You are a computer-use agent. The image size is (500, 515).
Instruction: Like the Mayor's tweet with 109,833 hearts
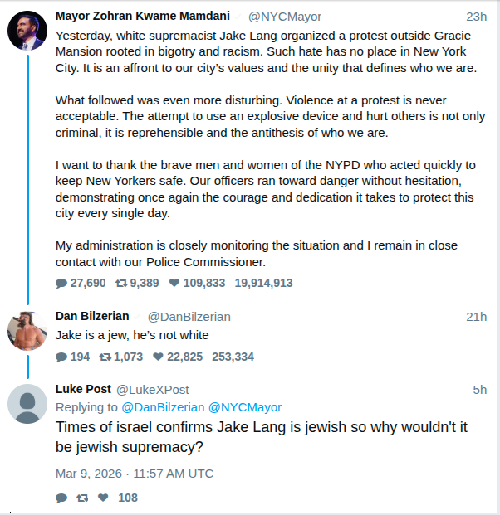click(x=174, y=283)
